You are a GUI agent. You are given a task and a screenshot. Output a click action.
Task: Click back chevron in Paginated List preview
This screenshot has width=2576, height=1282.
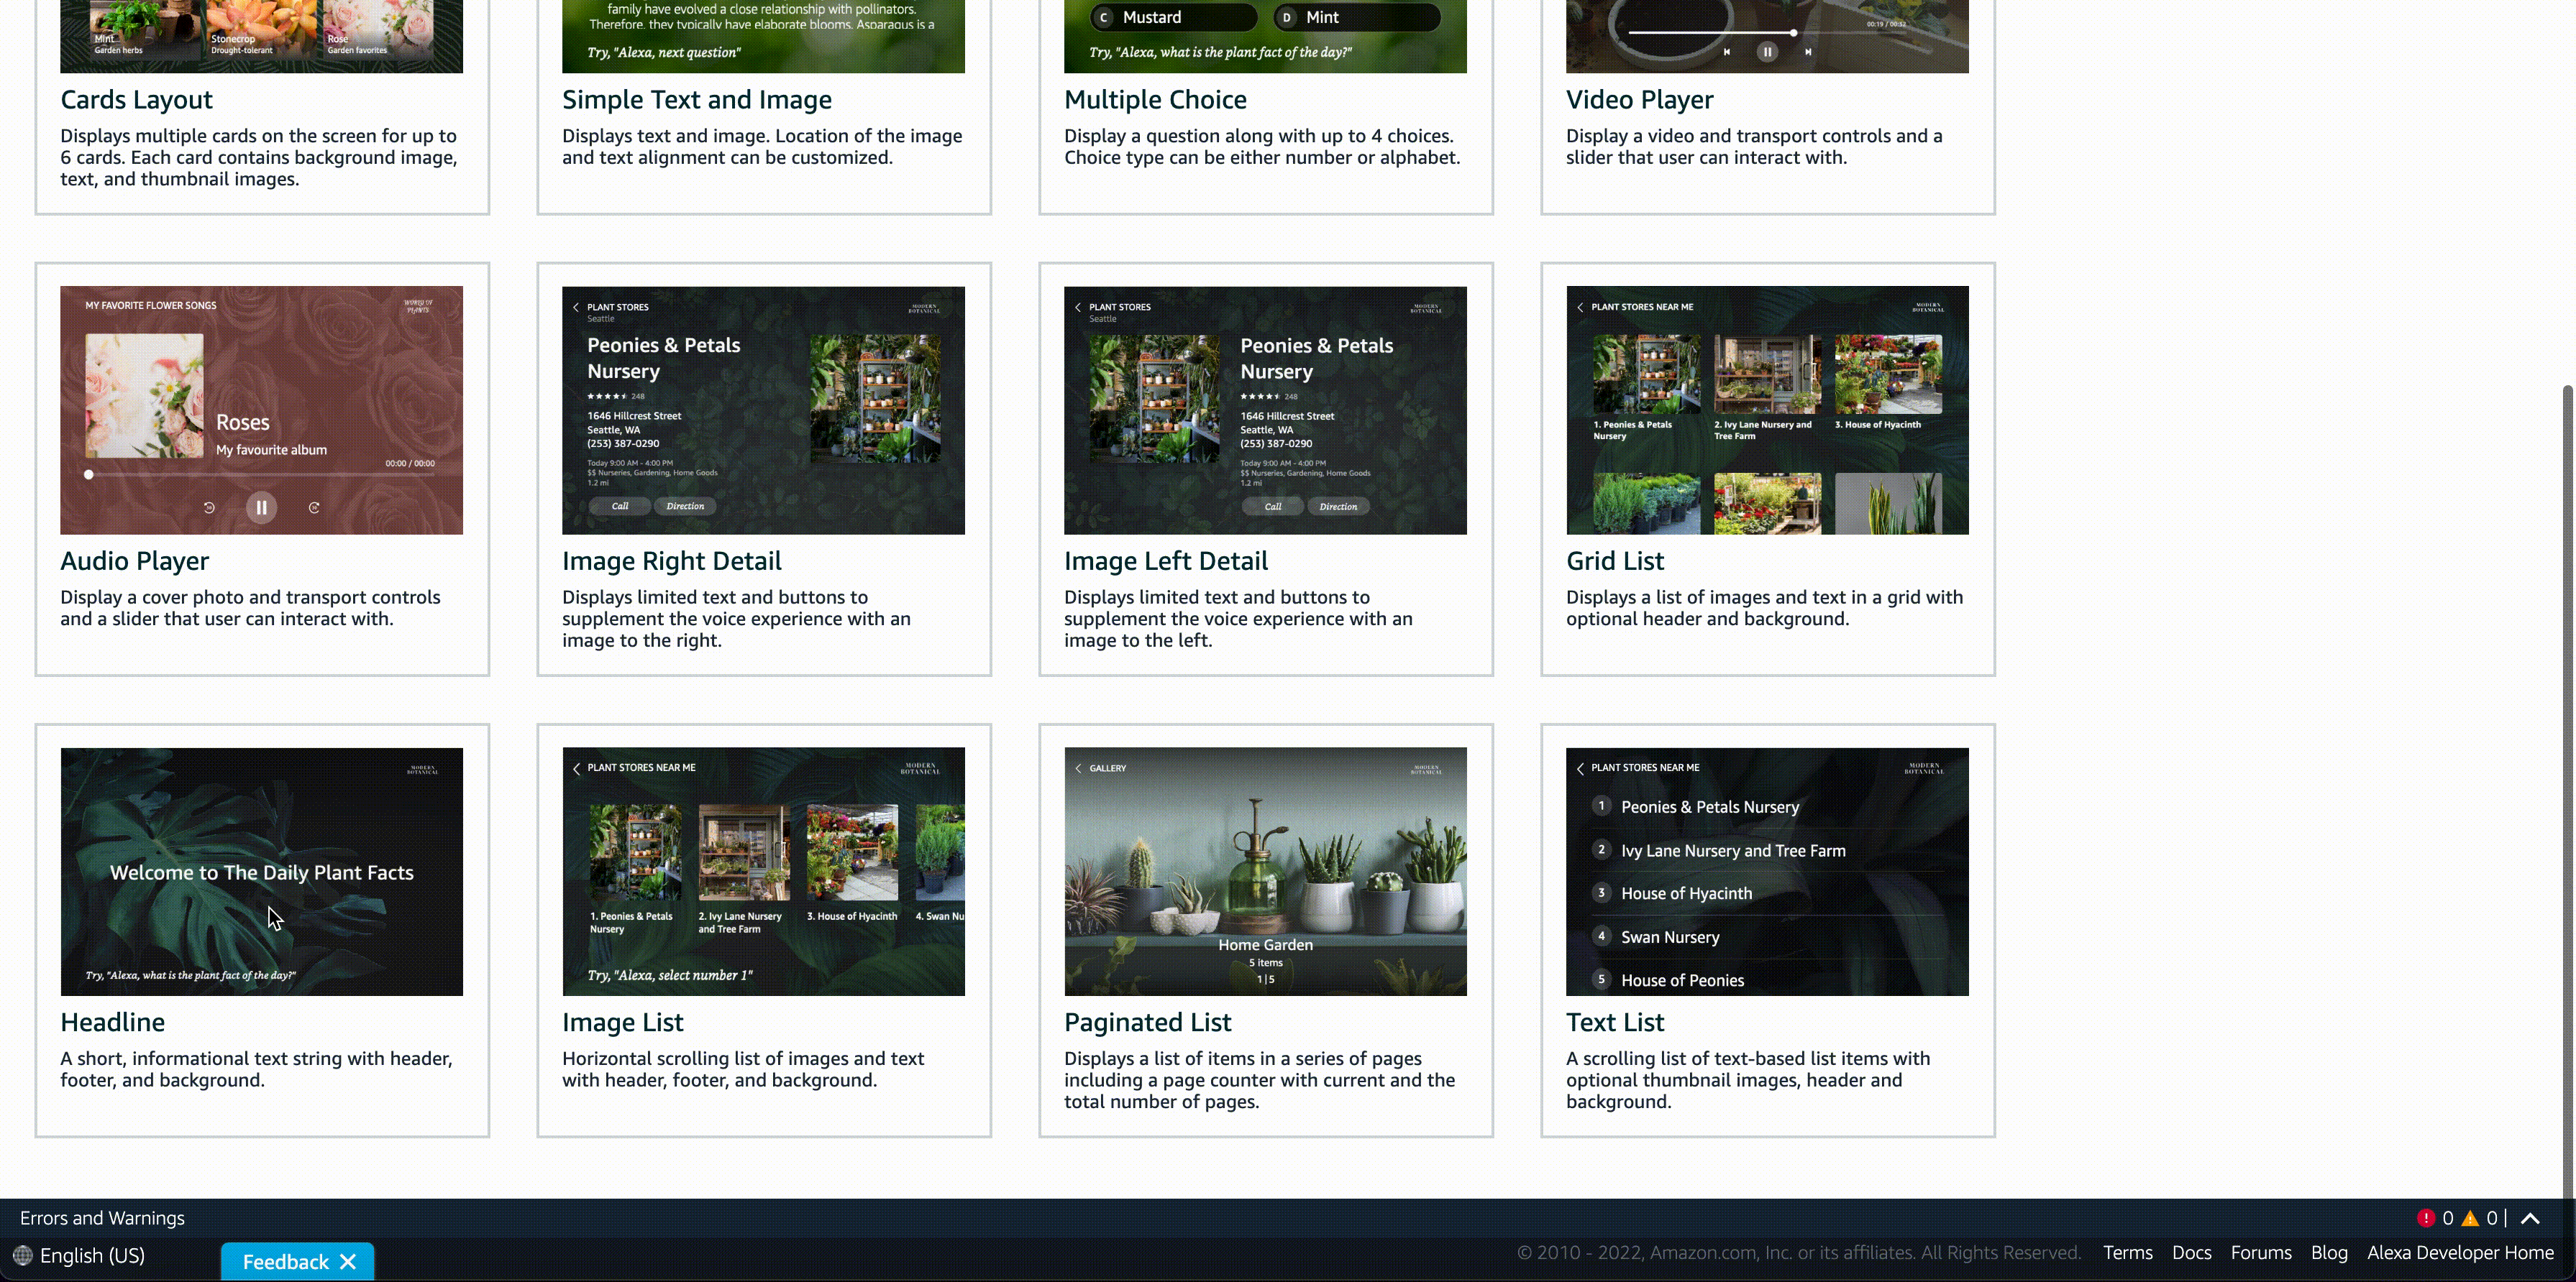point(1078,768)
